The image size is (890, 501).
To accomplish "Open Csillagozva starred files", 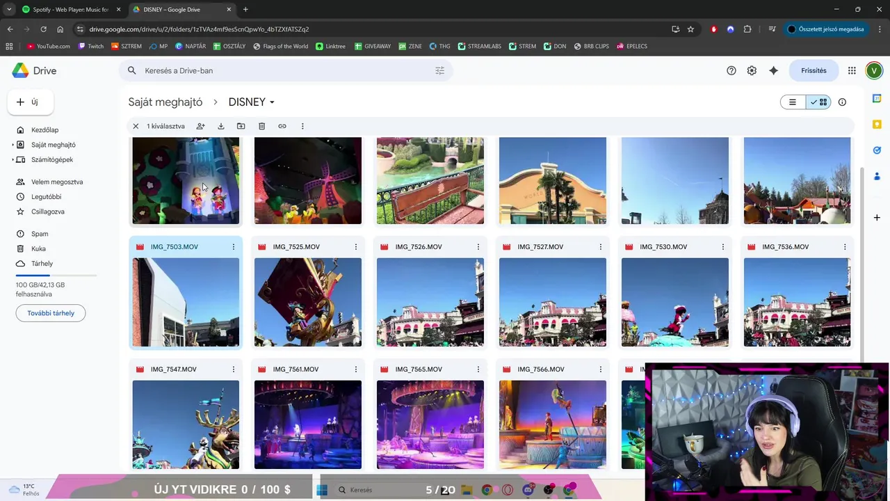I will point(48,212).
